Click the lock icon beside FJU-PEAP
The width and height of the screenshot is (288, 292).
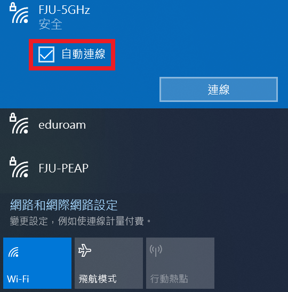click(13, 161)
